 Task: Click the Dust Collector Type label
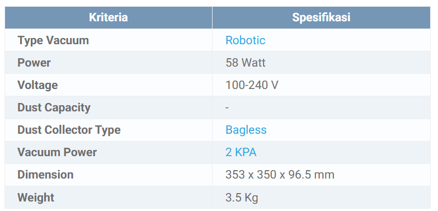pyautogui.click(x=69, y=130)
